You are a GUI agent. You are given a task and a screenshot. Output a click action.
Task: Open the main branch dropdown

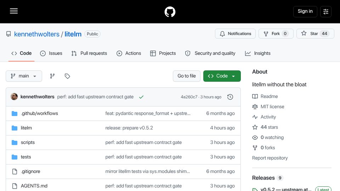(x=24, y=76)
